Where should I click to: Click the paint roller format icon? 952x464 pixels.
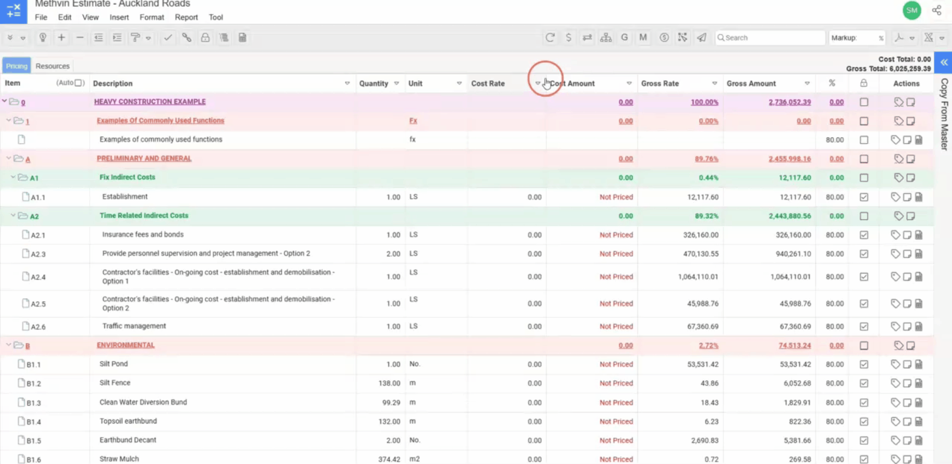135,38
